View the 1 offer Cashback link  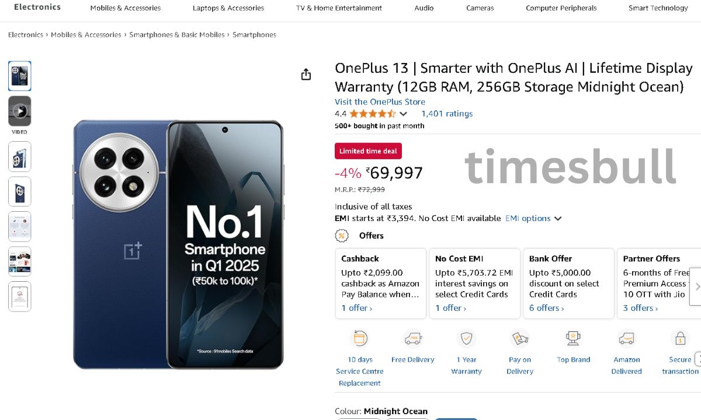point(356,308)
